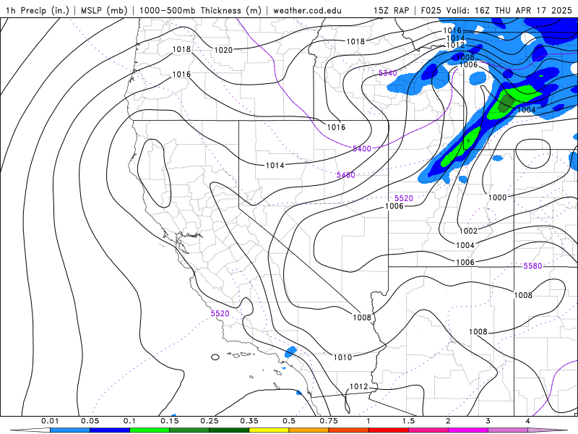
Task: Click the 1010 isobar label
Action: 342,357
